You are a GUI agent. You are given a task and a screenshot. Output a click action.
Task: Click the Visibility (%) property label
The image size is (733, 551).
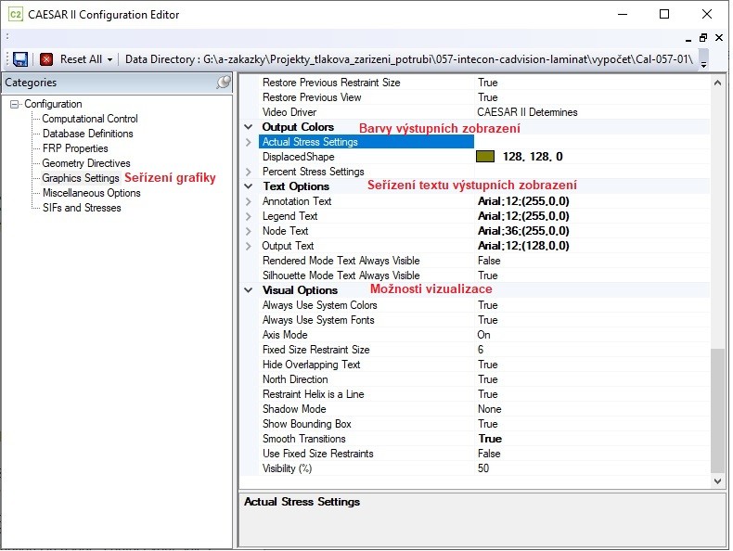pos(287,468)
